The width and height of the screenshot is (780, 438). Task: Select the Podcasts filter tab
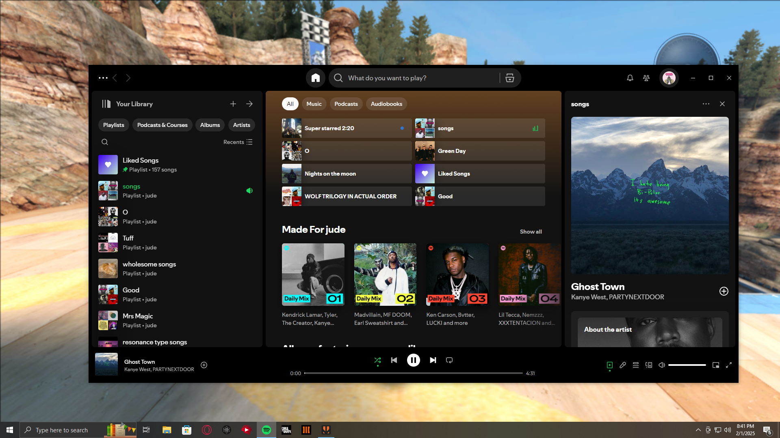point(346,104)
